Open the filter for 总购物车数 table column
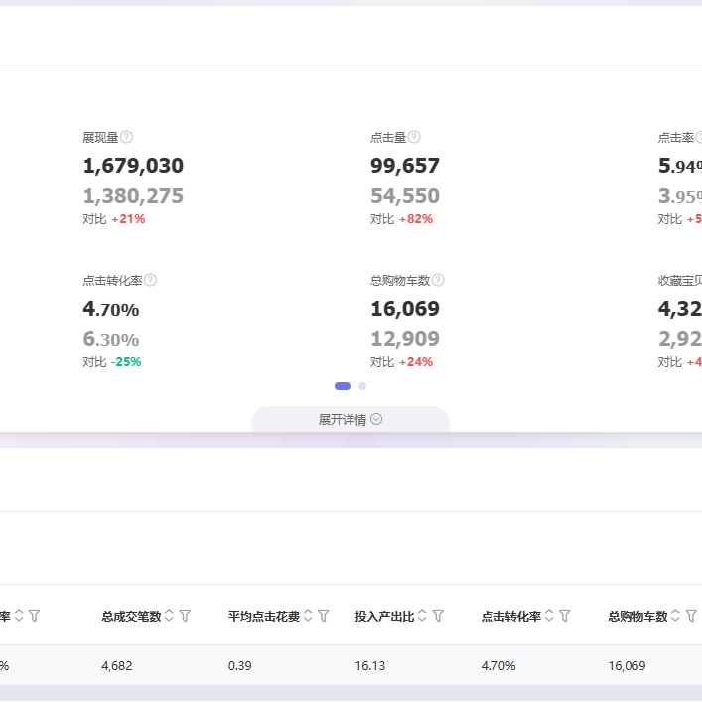 pos(691,616)
